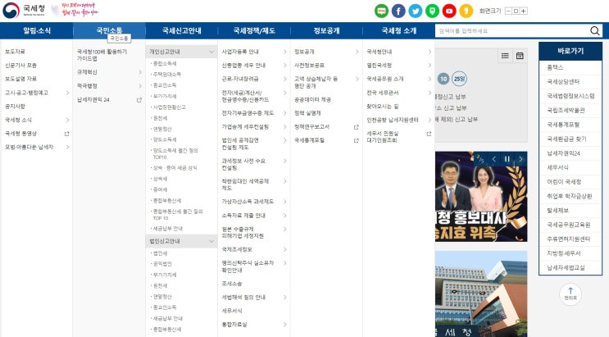Open external link icon beside 국세통계포털 menu item
This screenshot has height=337, width=609.
(x=357, y=140)
